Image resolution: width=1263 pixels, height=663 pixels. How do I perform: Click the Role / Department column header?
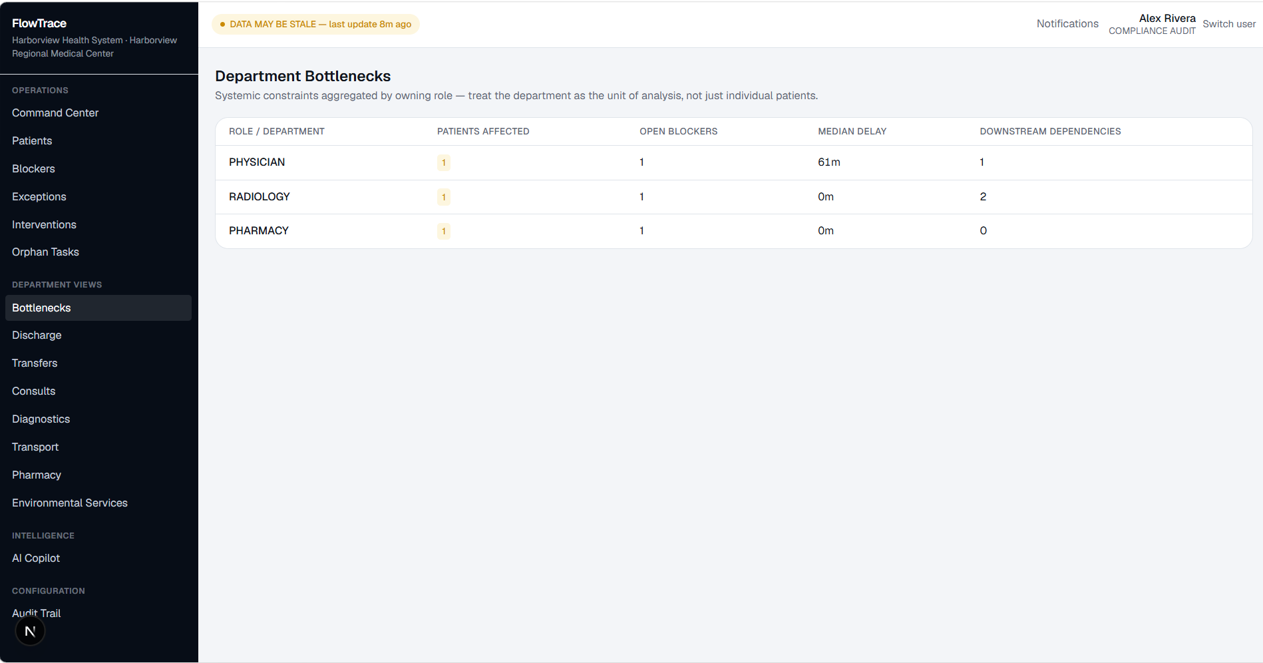coord(277,132)
